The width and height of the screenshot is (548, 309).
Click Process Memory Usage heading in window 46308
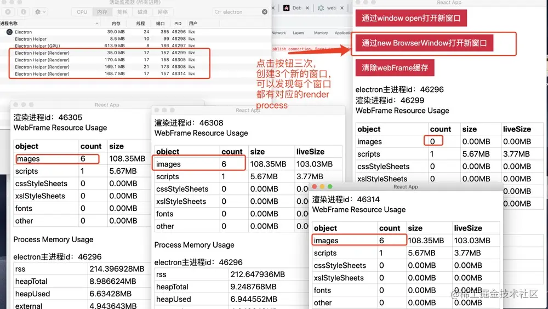tap(195, 245)
